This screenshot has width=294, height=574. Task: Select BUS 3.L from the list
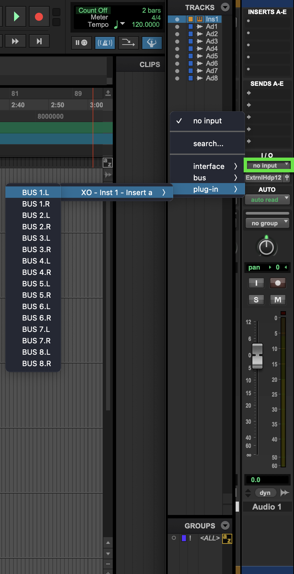tap(33, 238)
